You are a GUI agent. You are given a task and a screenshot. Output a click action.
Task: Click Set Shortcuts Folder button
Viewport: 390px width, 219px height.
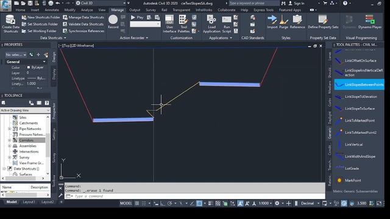tap(40, 24)
